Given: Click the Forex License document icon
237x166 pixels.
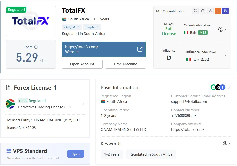Looking at the screenshot, I should (9, 88).
